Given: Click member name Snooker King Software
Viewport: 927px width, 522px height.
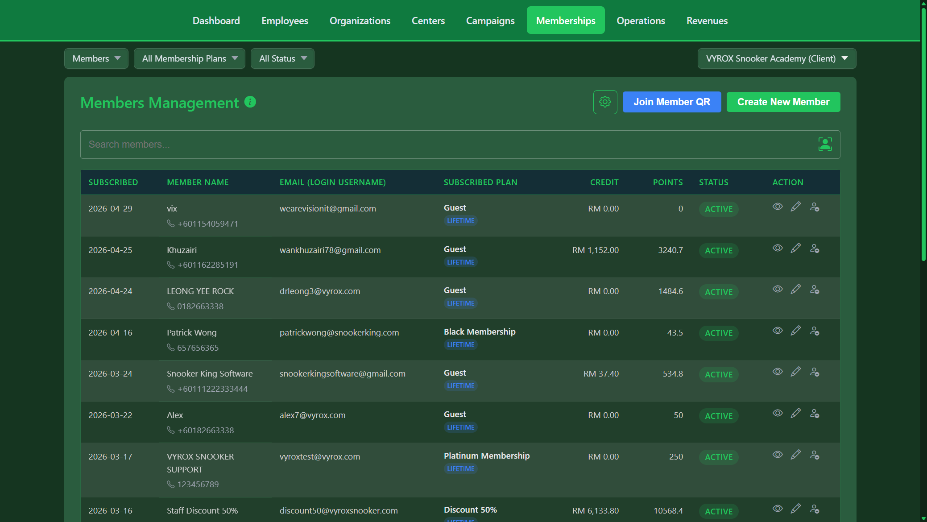Looking at the screenshot, I should pyautogui.click(x=210, y=374).
